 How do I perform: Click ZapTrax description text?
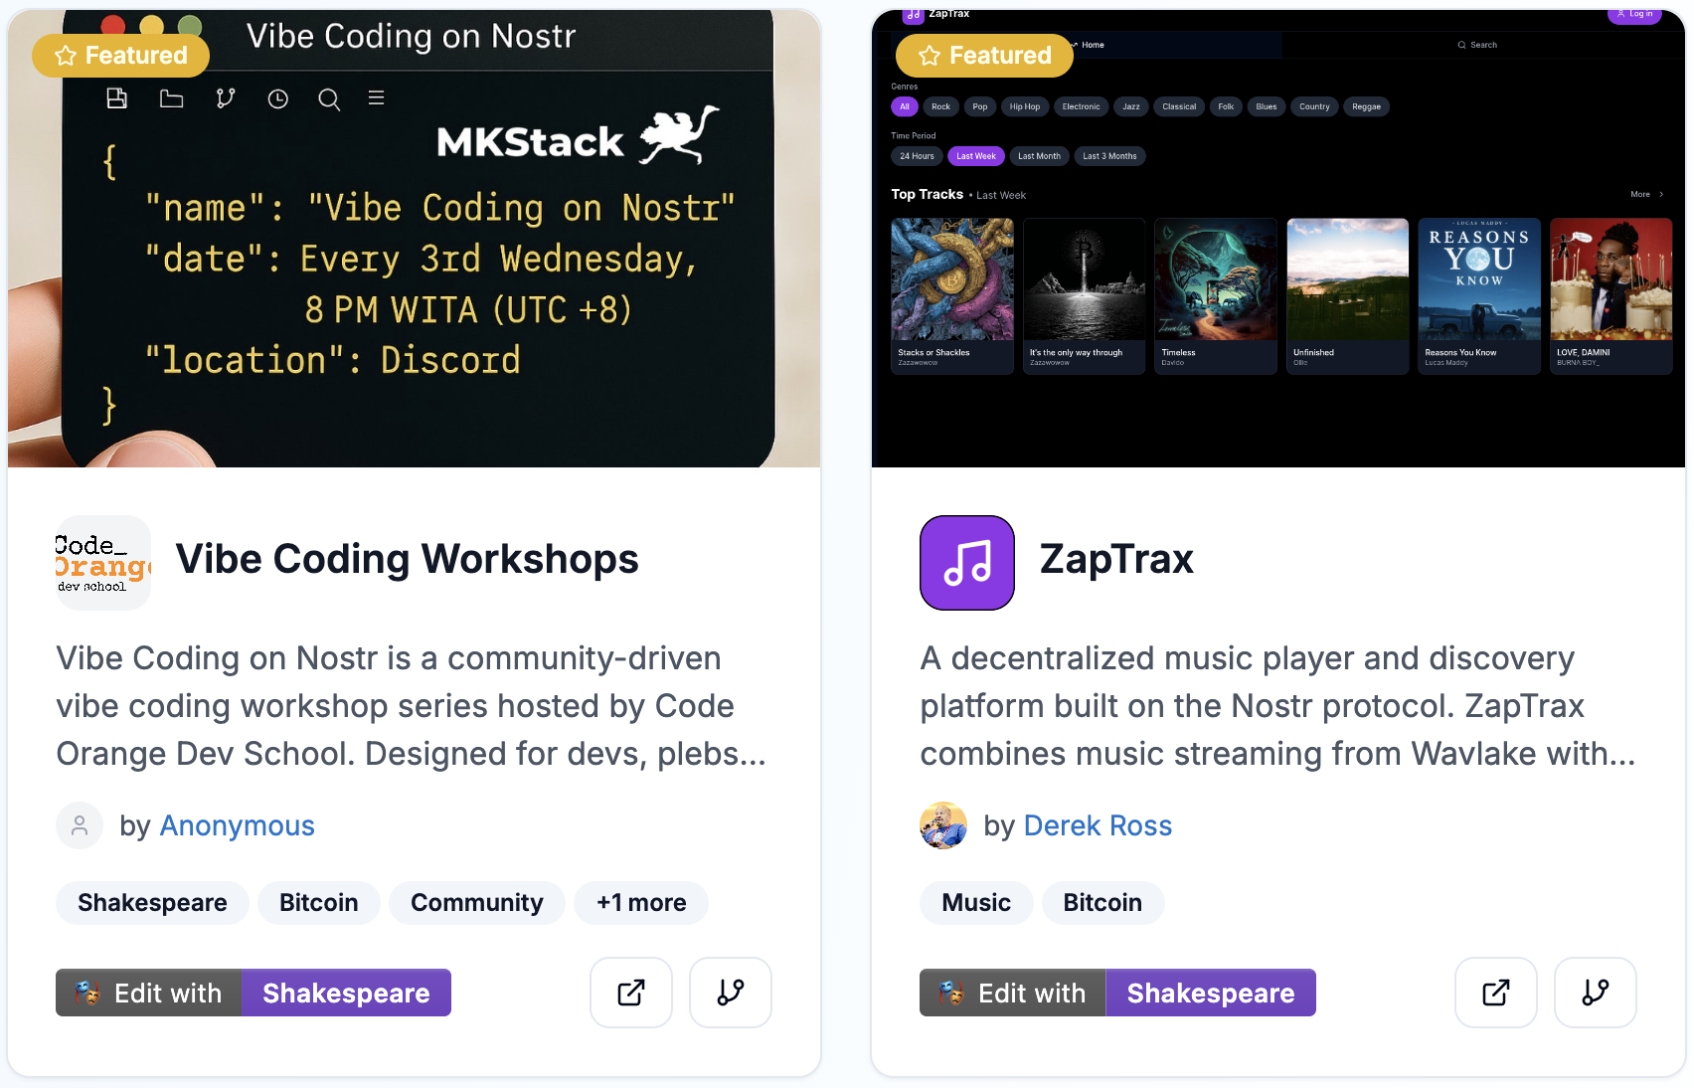click(x=1277, y=706)
